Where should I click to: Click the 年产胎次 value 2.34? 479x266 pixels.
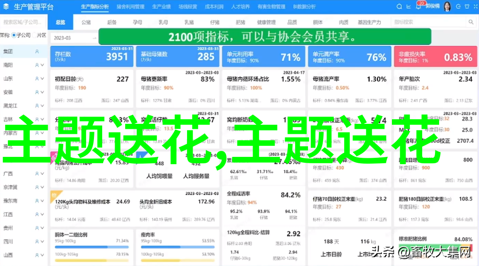[466, 79]
